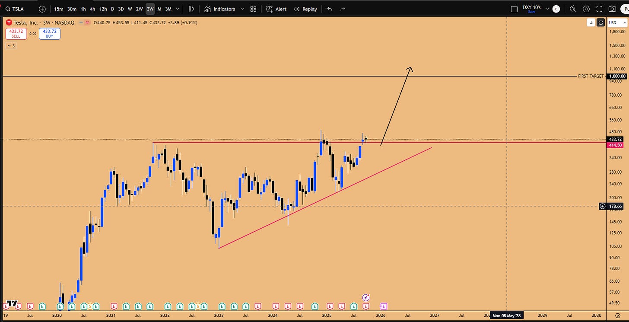Screen dimensions: 629x322
Task: Select the 12h interval
Action: [103, 9]
